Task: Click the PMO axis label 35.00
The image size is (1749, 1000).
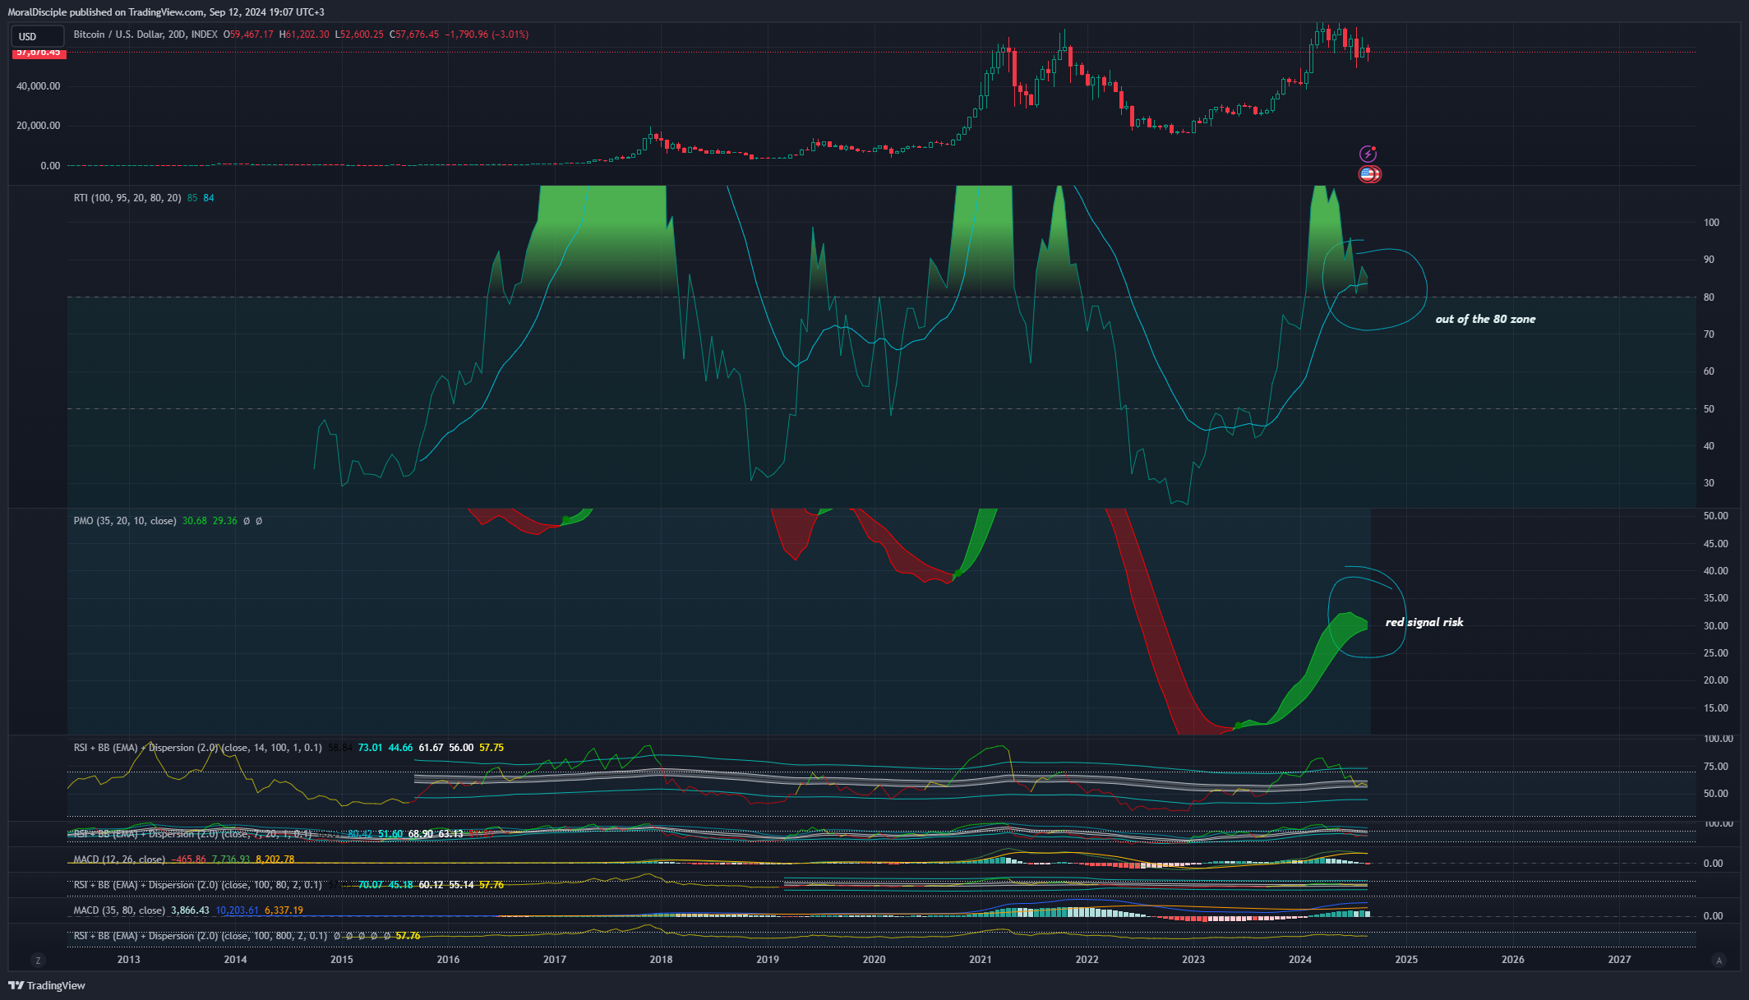Action: pos(1715,598)
